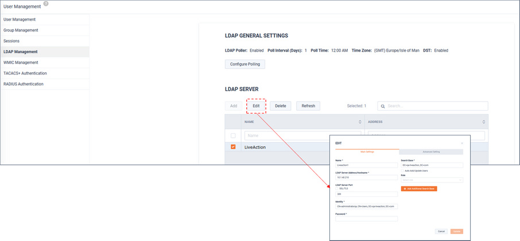Click Add Additional Search Base button
Viewport: 520px width, 241px height.
(419, 189)
